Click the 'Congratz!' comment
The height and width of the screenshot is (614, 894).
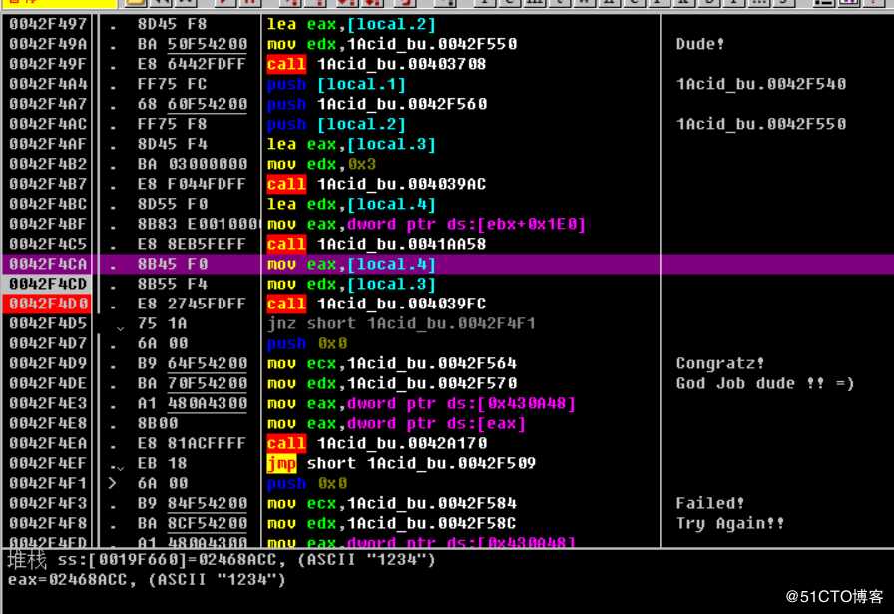(719, 363)
